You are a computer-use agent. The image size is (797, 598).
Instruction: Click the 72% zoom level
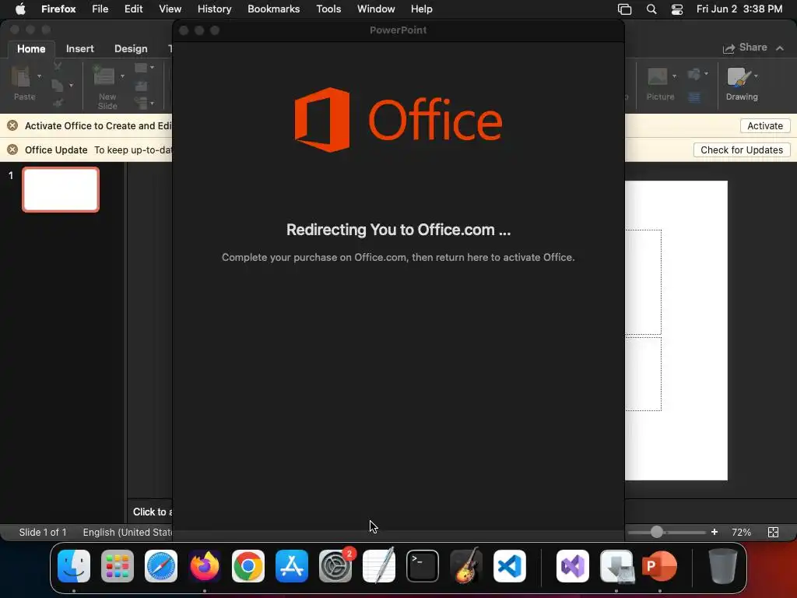pos(741,532)
